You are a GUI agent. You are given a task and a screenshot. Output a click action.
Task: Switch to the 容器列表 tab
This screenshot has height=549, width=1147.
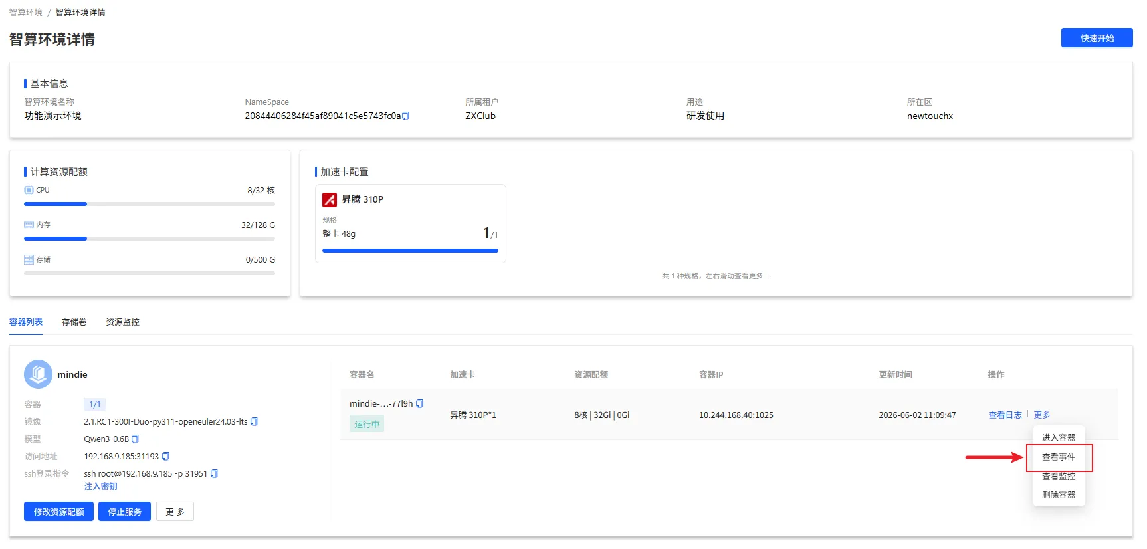(26, 322)
